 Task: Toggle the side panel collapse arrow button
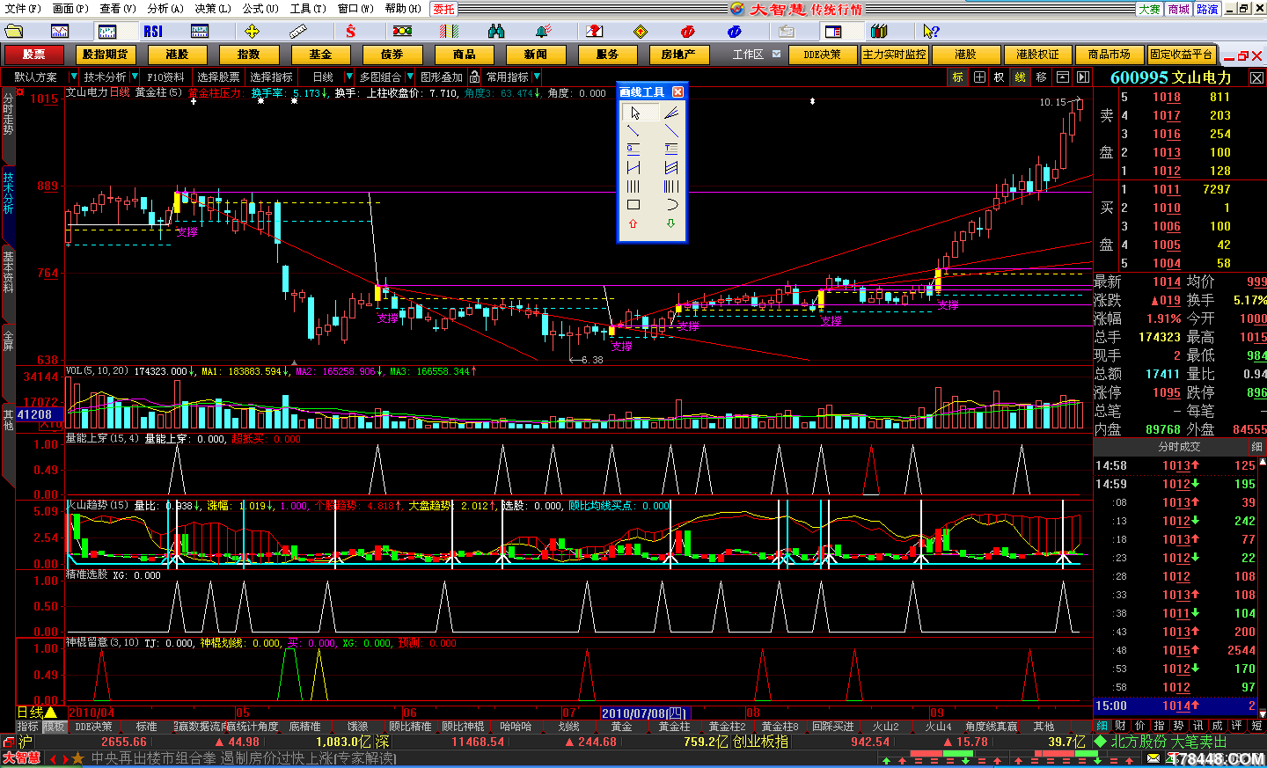tap(1083, 77)
